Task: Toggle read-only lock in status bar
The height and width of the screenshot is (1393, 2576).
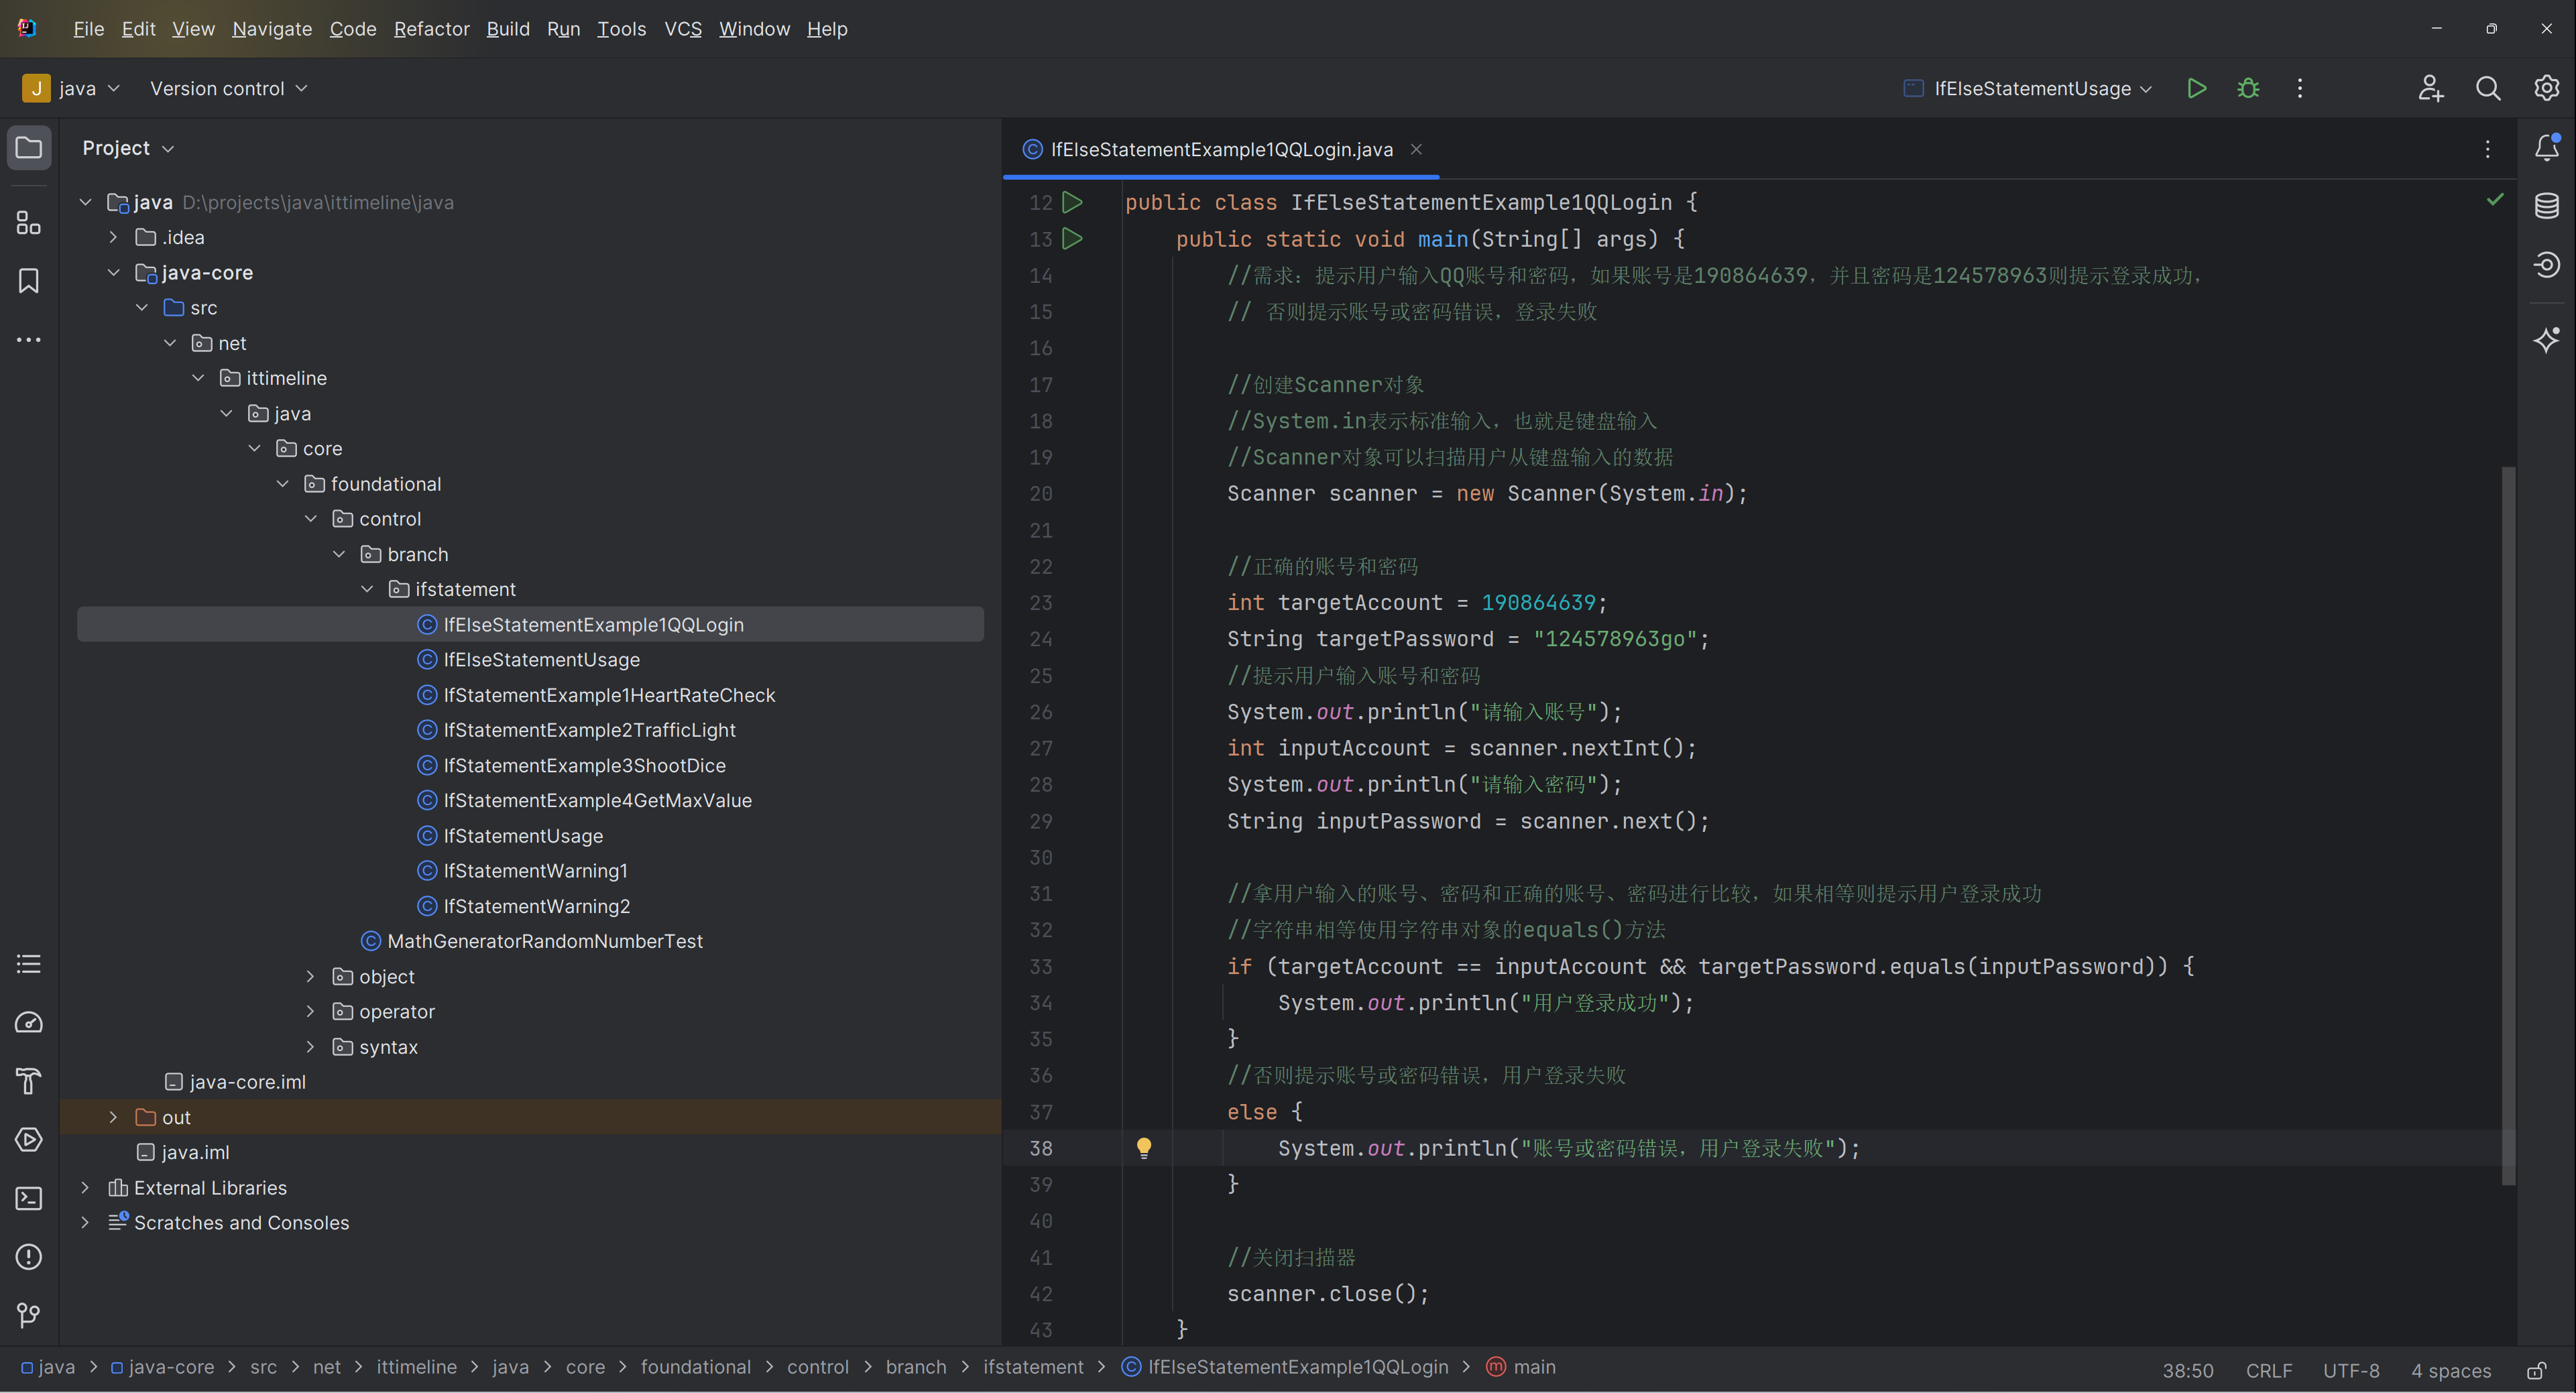Action: click(2537, 1370)
